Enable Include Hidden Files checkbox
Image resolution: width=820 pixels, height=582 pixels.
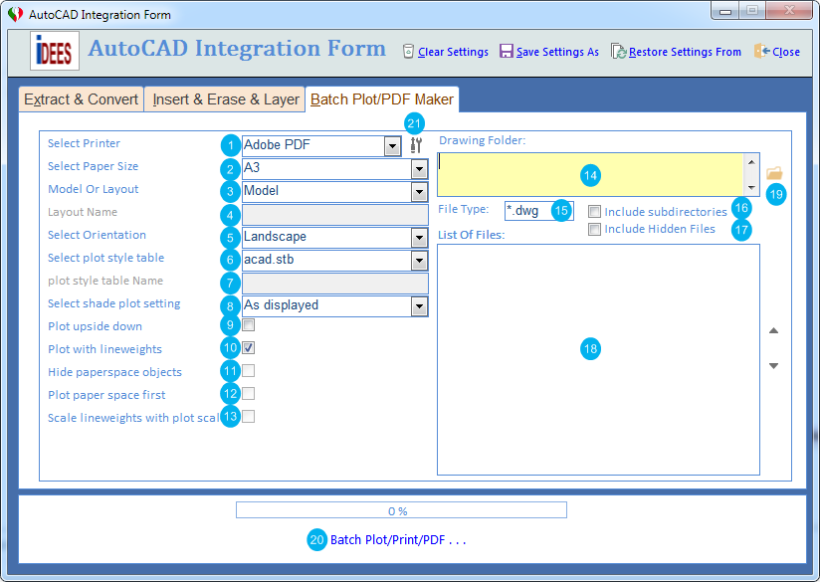pyautogui.click(x=594, y=229)
